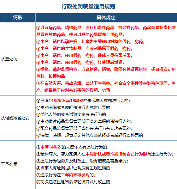Click the line about 生物制品、血液制品
This screenshot has height=189, width=177.
pos(84,49)
